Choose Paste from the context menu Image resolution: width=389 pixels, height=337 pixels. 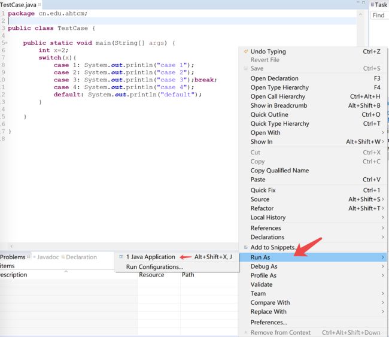pos(313,180)
